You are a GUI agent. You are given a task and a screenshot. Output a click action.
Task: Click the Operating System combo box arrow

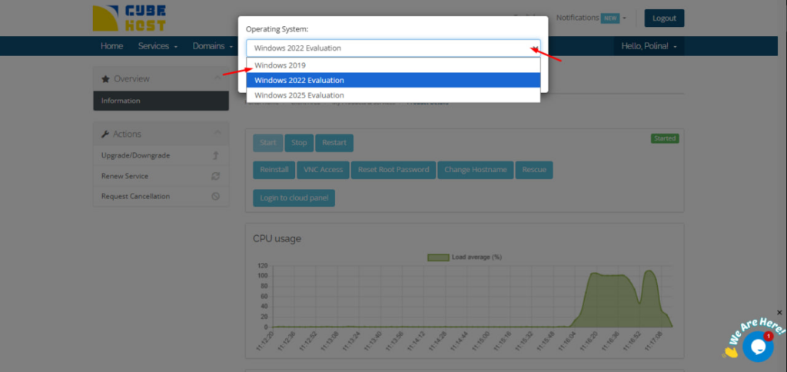[x=532, y=48]
